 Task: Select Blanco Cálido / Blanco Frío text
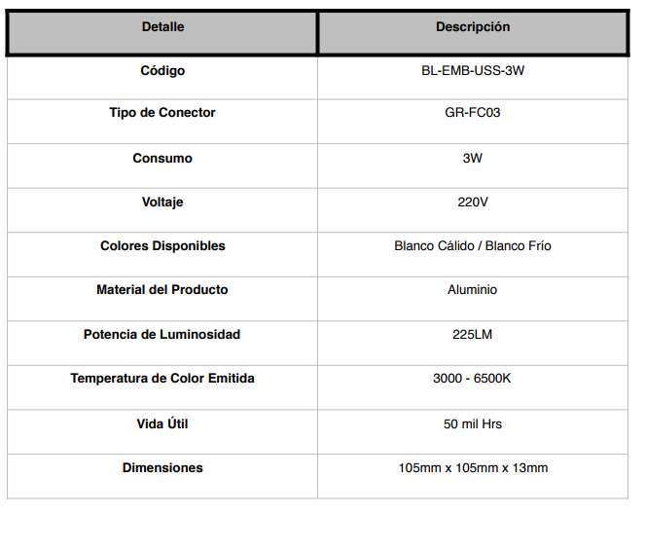point(473,246)
